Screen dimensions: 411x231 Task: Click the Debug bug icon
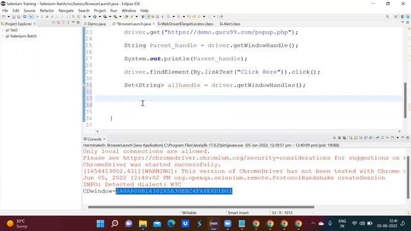click(85, 17)
